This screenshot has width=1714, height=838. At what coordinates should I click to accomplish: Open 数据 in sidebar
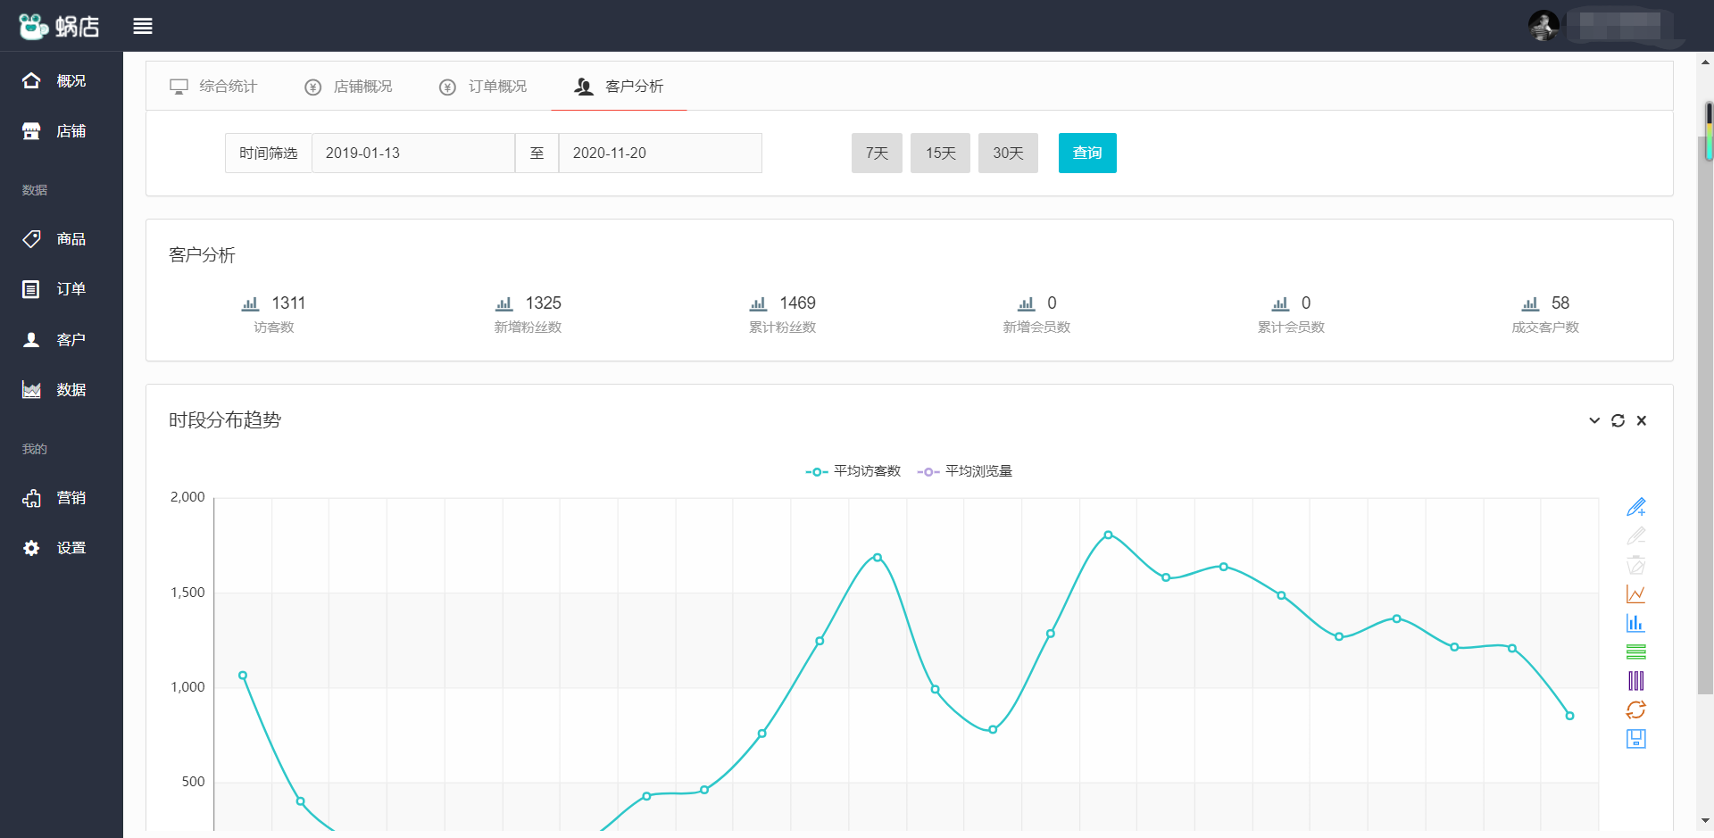coord(61,390)
